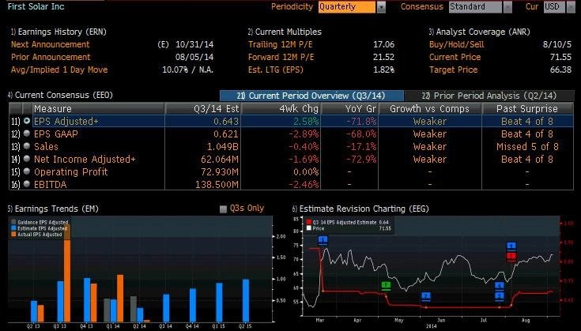Select the EPS Adjusted+ radio button
This screenshot has height=331, width=581.
click(27, 121)
